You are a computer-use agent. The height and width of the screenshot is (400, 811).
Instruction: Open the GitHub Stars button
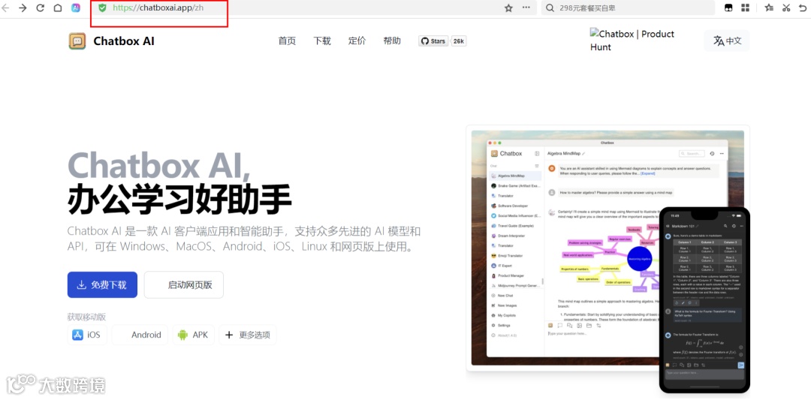433,41
